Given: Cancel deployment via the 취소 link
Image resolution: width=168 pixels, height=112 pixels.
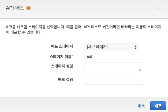Looking at the screenshot, I should (x=141, y=106).
